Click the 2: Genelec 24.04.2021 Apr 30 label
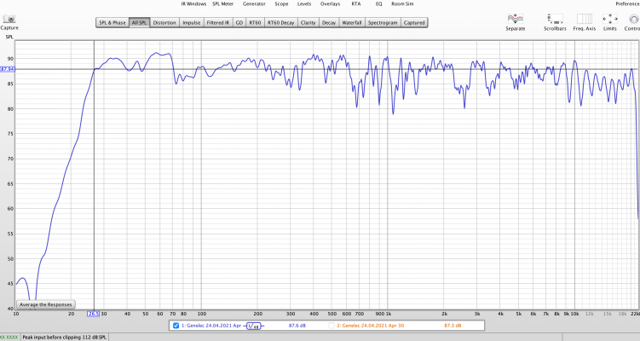 click(x=371, y=326)
